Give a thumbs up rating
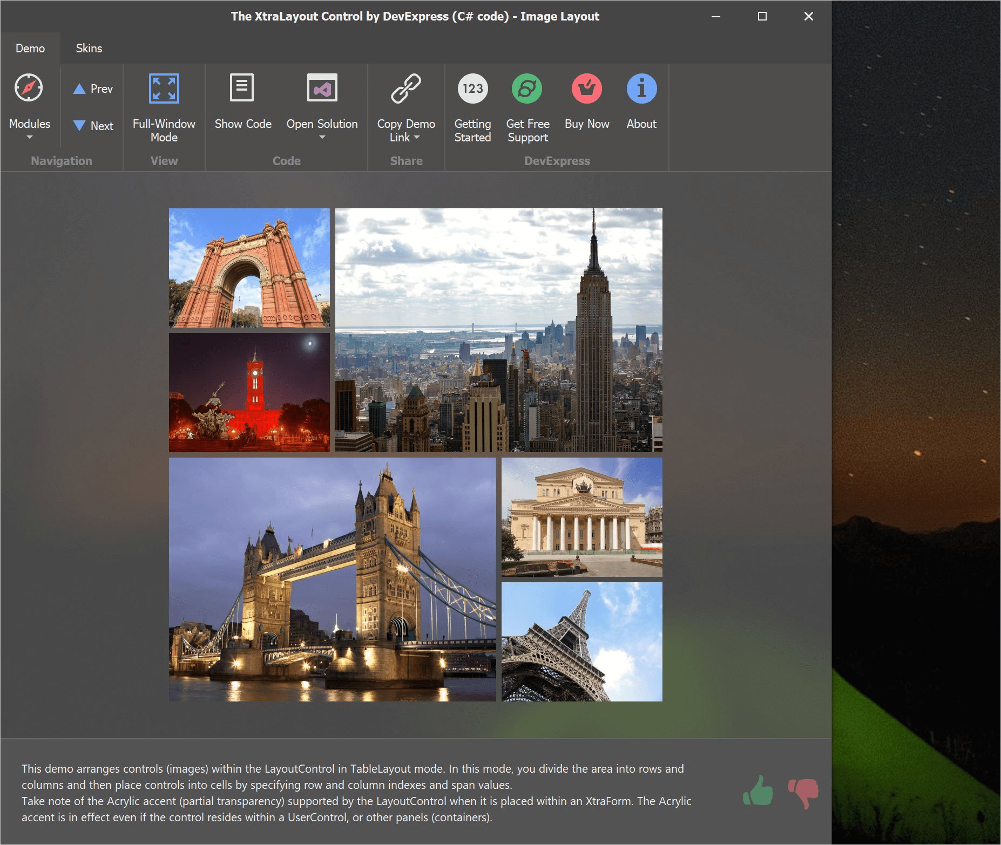Screen dimensions: 1001x845 point(758,792)
